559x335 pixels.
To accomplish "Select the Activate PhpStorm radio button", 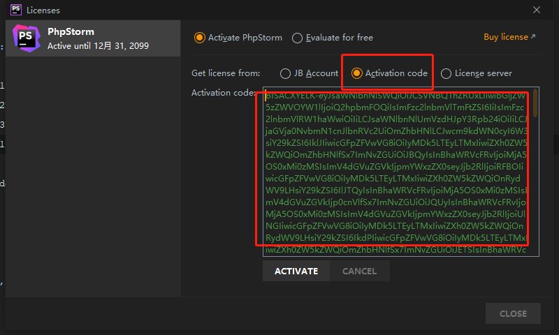I will [x=199, y=38].
